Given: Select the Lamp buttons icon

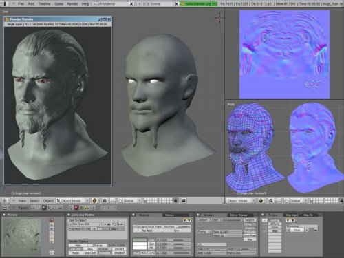Looking at the screenshot, I should [71, 208].
